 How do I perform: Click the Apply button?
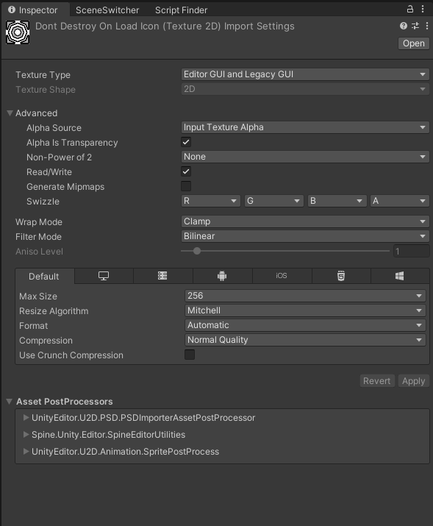[x=414, y=381]
